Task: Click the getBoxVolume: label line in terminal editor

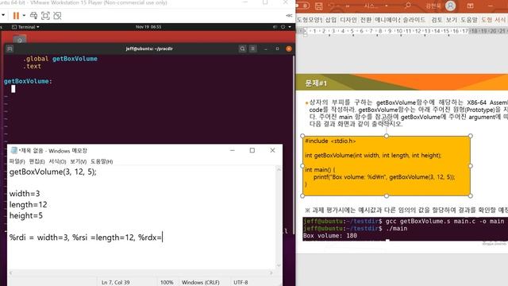Action: coord(28,81)
